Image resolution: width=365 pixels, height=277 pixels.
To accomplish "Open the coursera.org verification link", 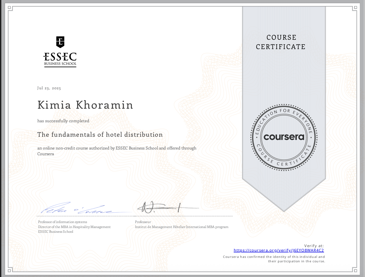I will click(279, 250).
